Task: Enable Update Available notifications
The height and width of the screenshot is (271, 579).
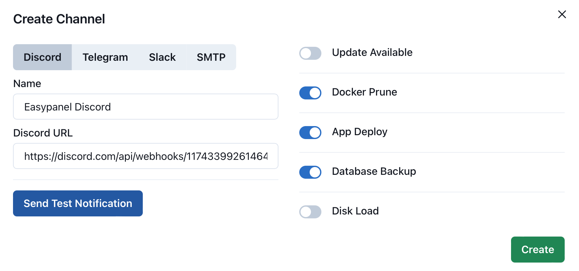Action: 310,53
